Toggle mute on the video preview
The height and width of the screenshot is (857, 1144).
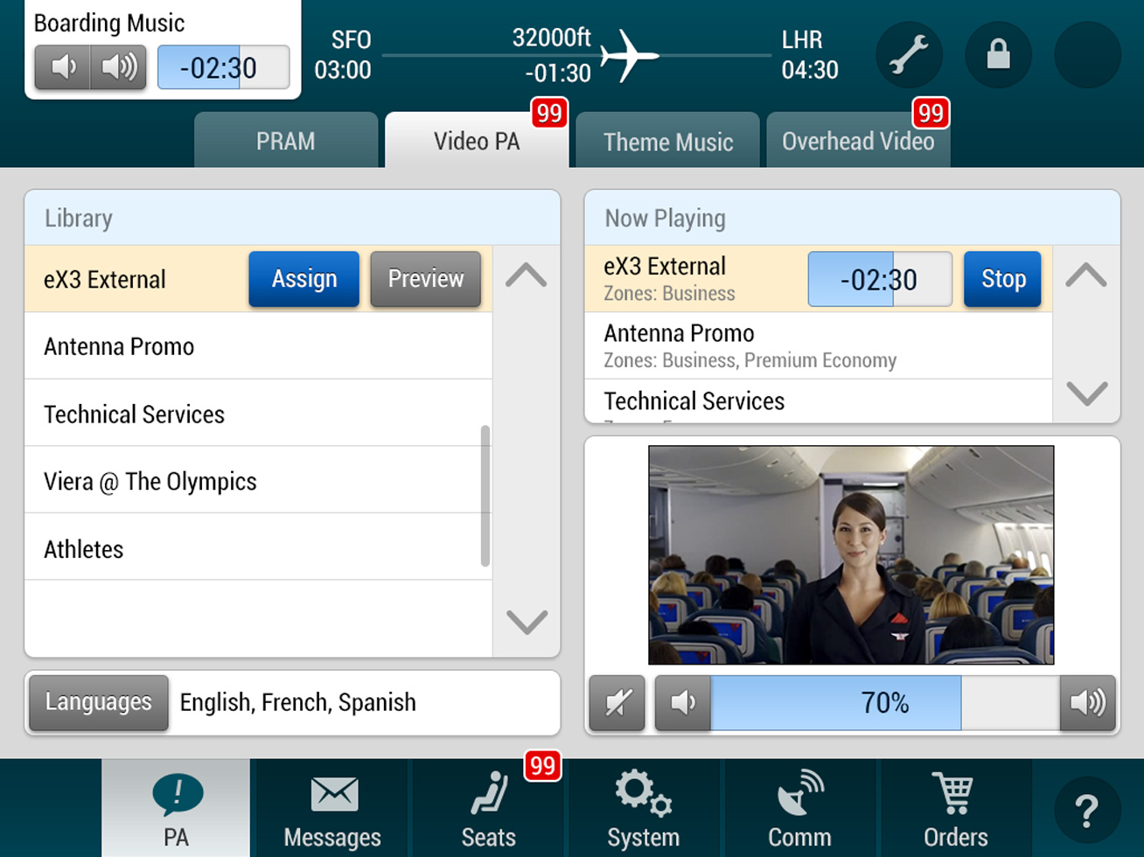coord(617,703)
